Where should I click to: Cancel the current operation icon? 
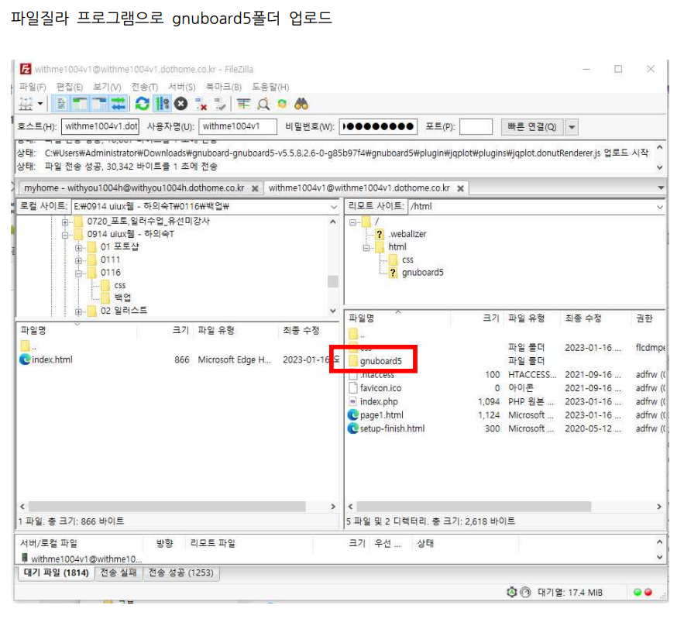pos(180,104)
